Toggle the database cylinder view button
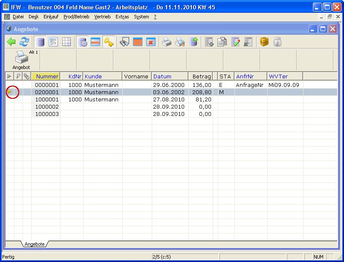Image resolution: width=344 pixels, height=262 pixels. pyautogui.click(x=40, y=42)
